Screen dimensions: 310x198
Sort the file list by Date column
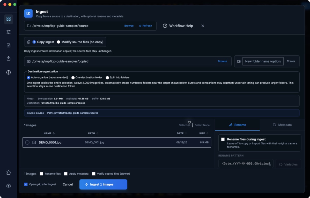(182, 133)
